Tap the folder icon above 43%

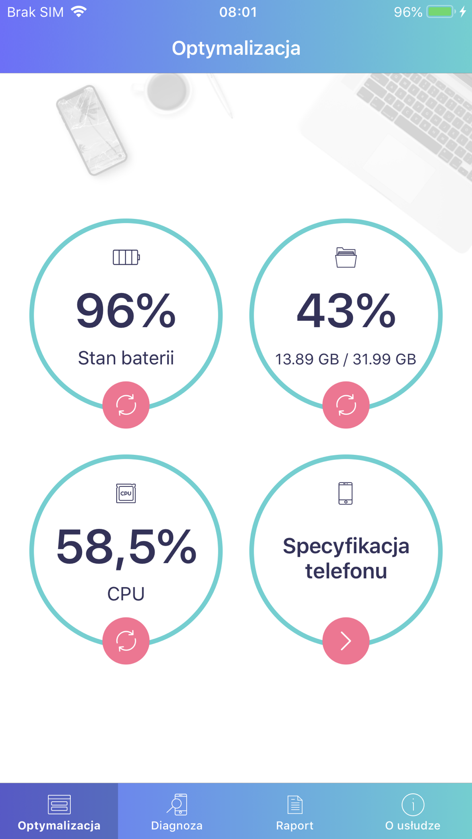click(x=346, y=258)
